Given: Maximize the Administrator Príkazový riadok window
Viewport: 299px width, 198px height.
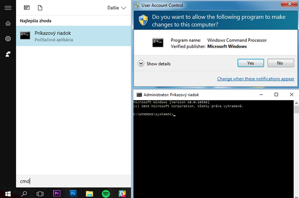Looking at the screenshot, I should pos(276,95).
